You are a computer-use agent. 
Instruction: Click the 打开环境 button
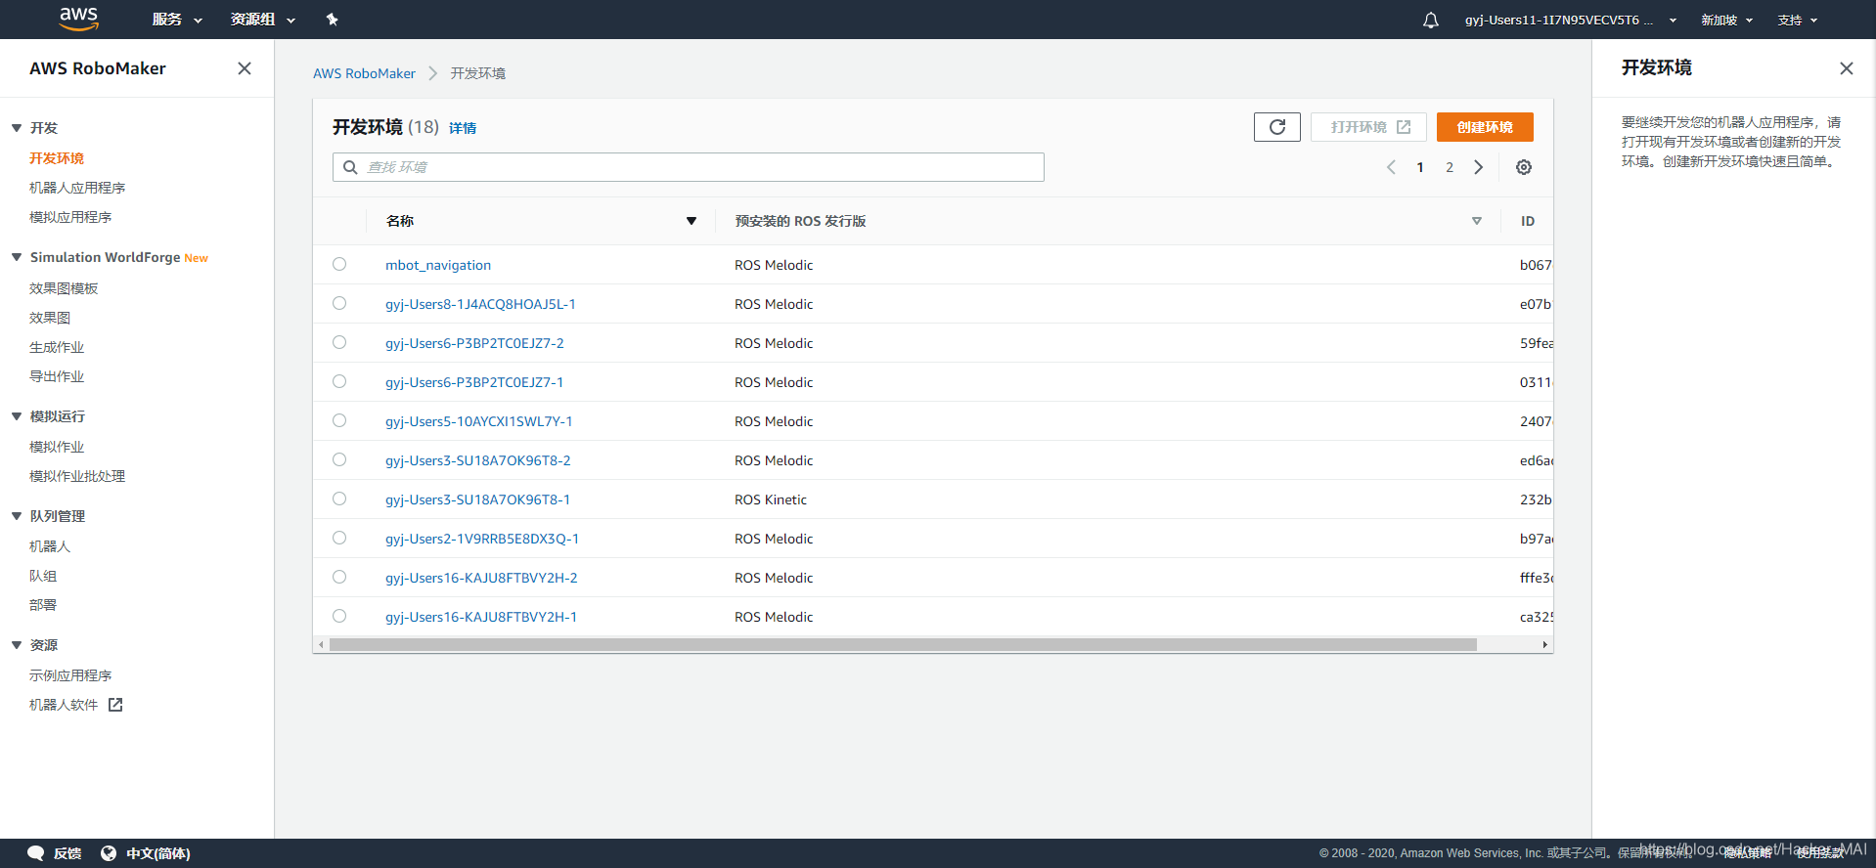point(1368,127)
